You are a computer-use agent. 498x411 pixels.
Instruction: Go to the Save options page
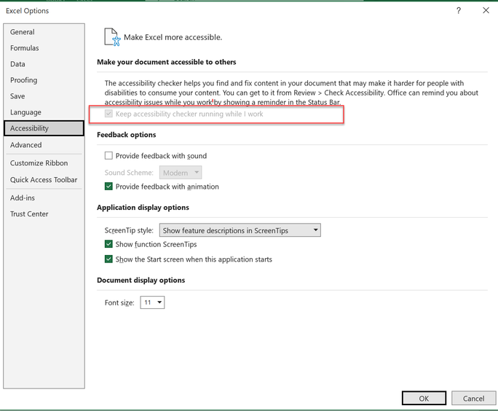click(x=44, y=96)
